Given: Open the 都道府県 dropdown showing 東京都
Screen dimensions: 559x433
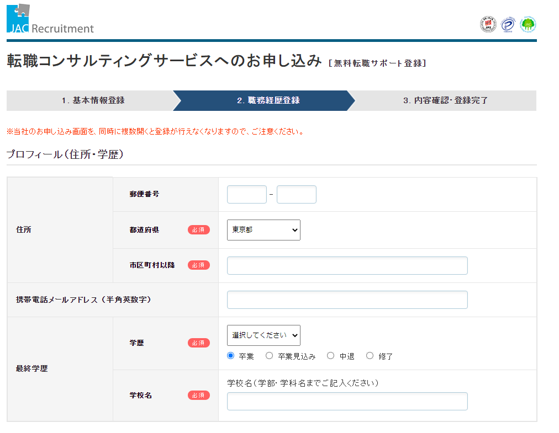Looking at the screenshot, I should [263, 230].
